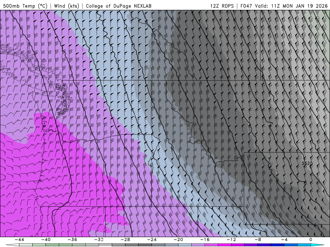The width and height of the screenshot is (330, 247).
Task: Click the bright magenta swatch left of -12
Action: (x=224, y=245)
